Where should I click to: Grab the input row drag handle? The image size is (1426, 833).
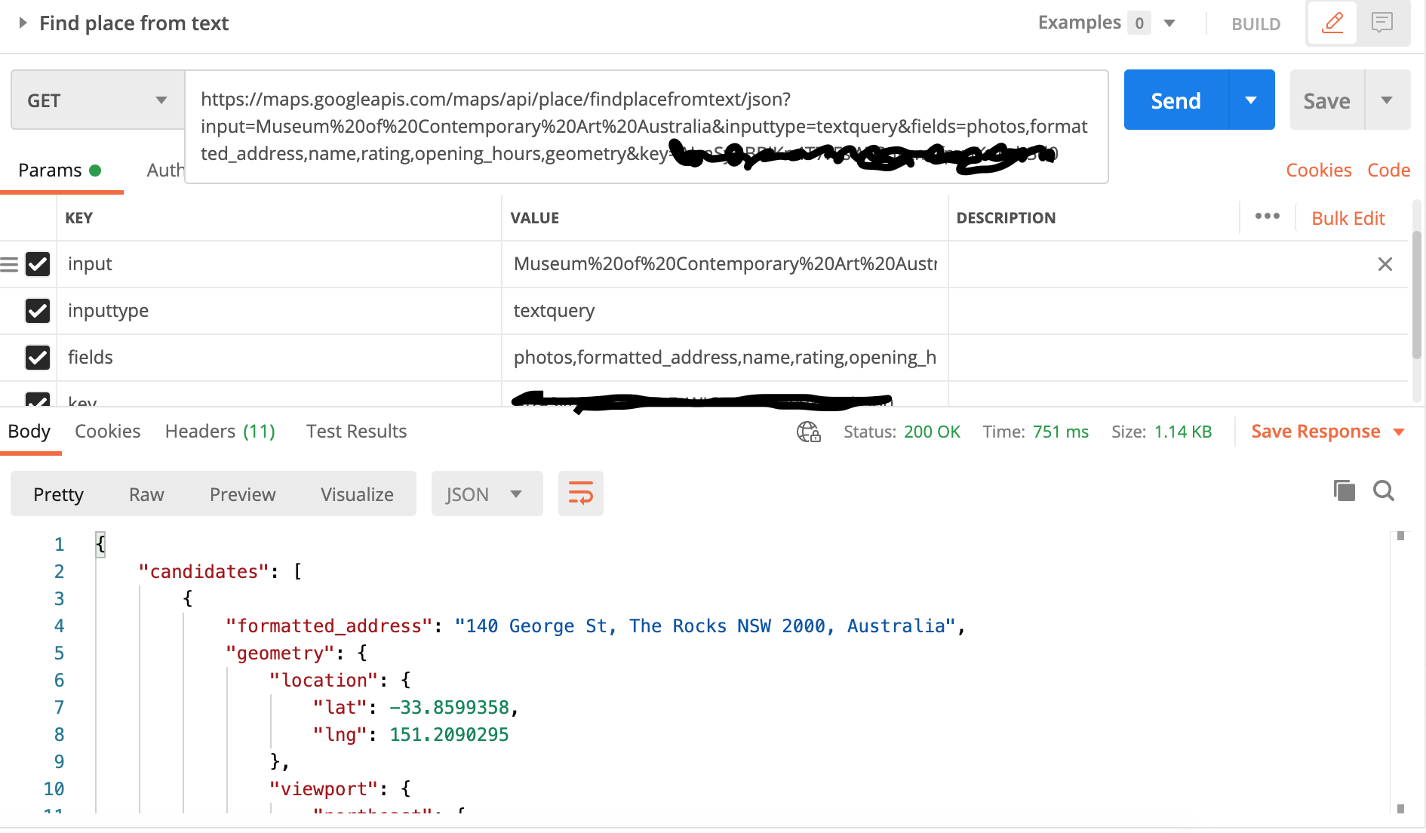9,264
